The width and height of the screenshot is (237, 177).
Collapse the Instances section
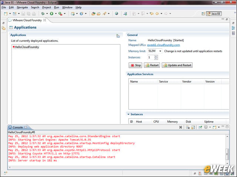coord(128,114)
